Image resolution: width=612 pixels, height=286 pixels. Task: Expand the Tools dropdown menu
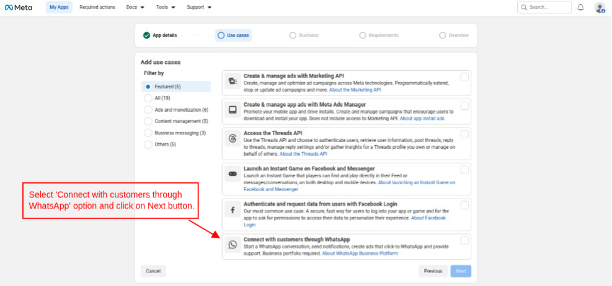(x=166, y=7)
